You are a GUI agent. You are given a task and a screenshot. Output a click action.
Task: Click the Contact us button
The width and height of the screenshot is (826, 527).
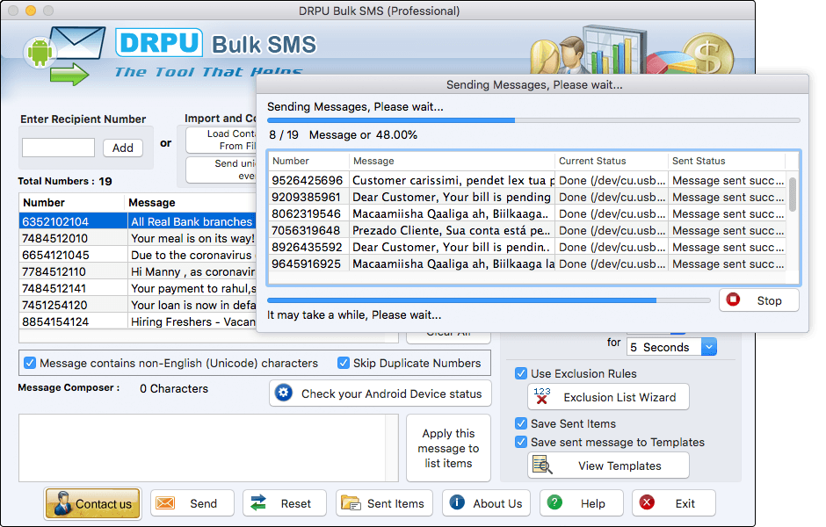[92, 503]
